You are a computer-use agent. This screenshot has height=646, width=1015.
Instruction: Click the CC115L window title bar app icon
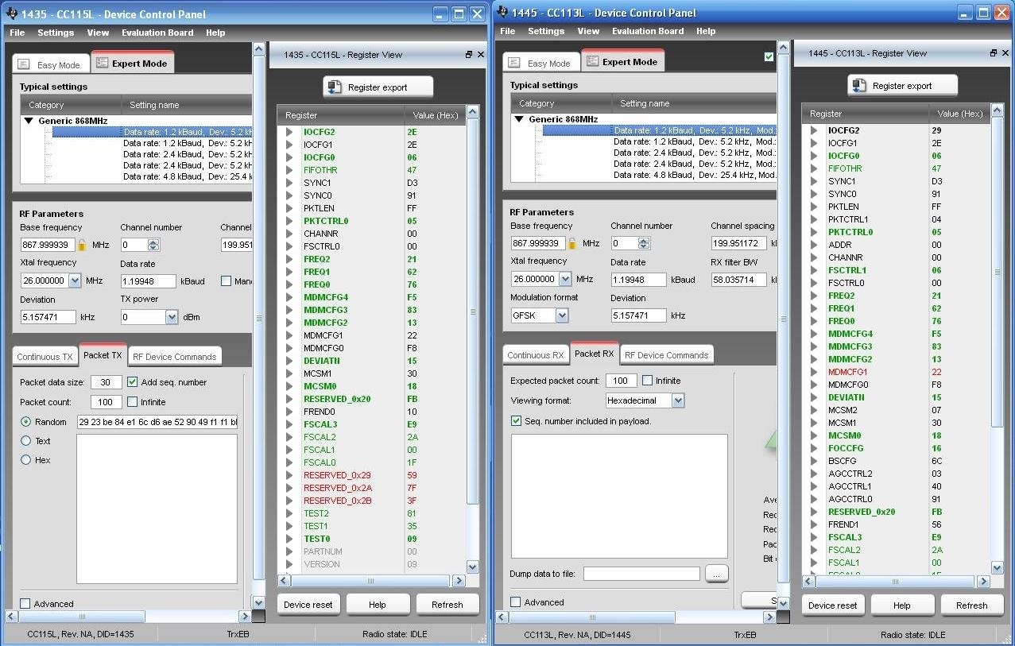(x=10, y=14)
